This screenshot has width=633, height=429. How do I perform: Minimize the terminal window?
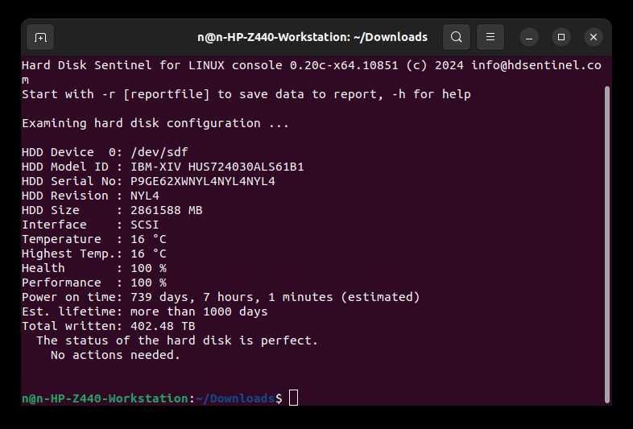click(529, 38)
